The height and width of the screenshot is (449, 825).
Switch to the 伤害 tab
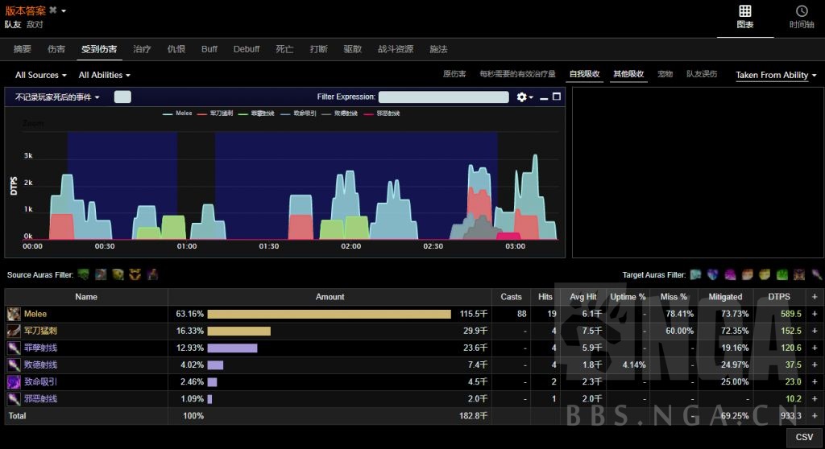pyautogui.click(x=56, y=49)
